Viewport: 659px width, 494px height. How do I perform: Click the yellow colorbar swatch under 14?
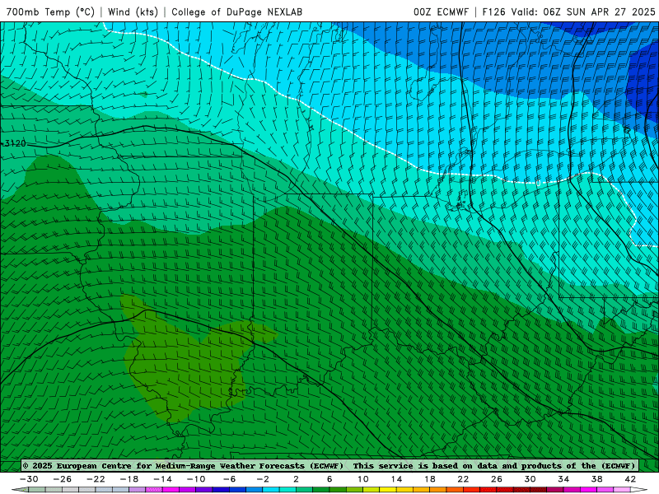coord(388,490)
